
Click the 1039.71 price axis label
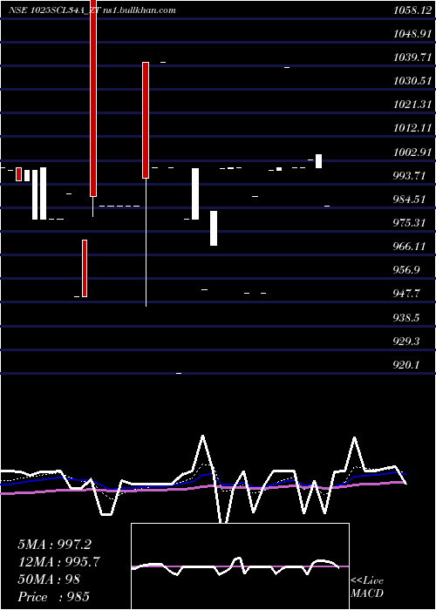[412, 58]
